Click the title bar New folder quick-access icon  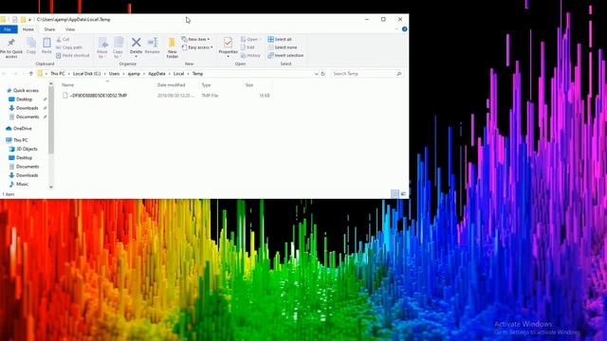[x=23, y=19]
